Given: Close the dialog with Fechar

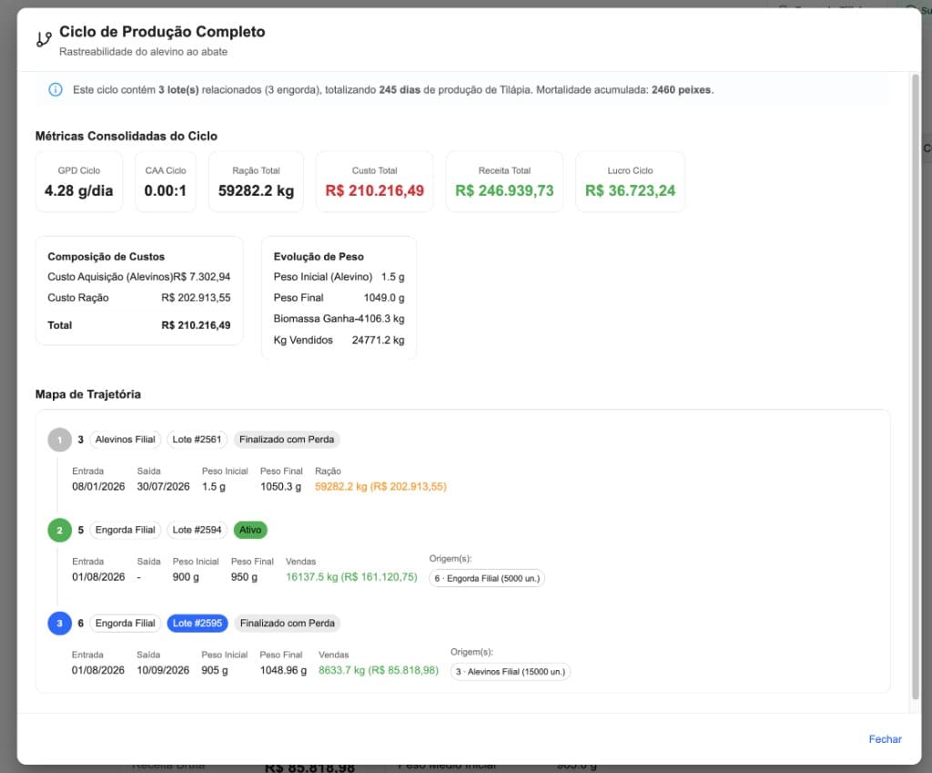Looking at the screenshot, I should click(x=885, y=739).
